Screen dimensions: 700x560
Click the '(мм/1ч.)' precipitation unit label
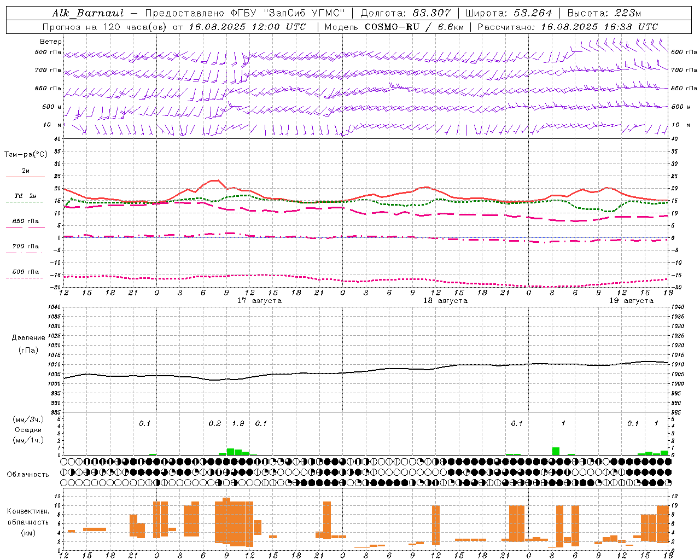point(28,440)
